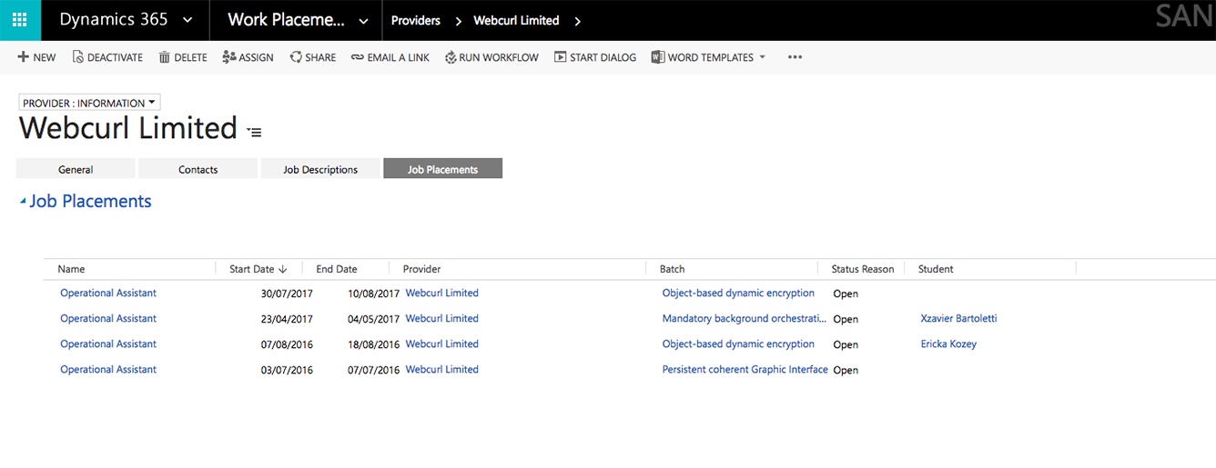Select start date 30/07/2017 cell

point(287,294)
